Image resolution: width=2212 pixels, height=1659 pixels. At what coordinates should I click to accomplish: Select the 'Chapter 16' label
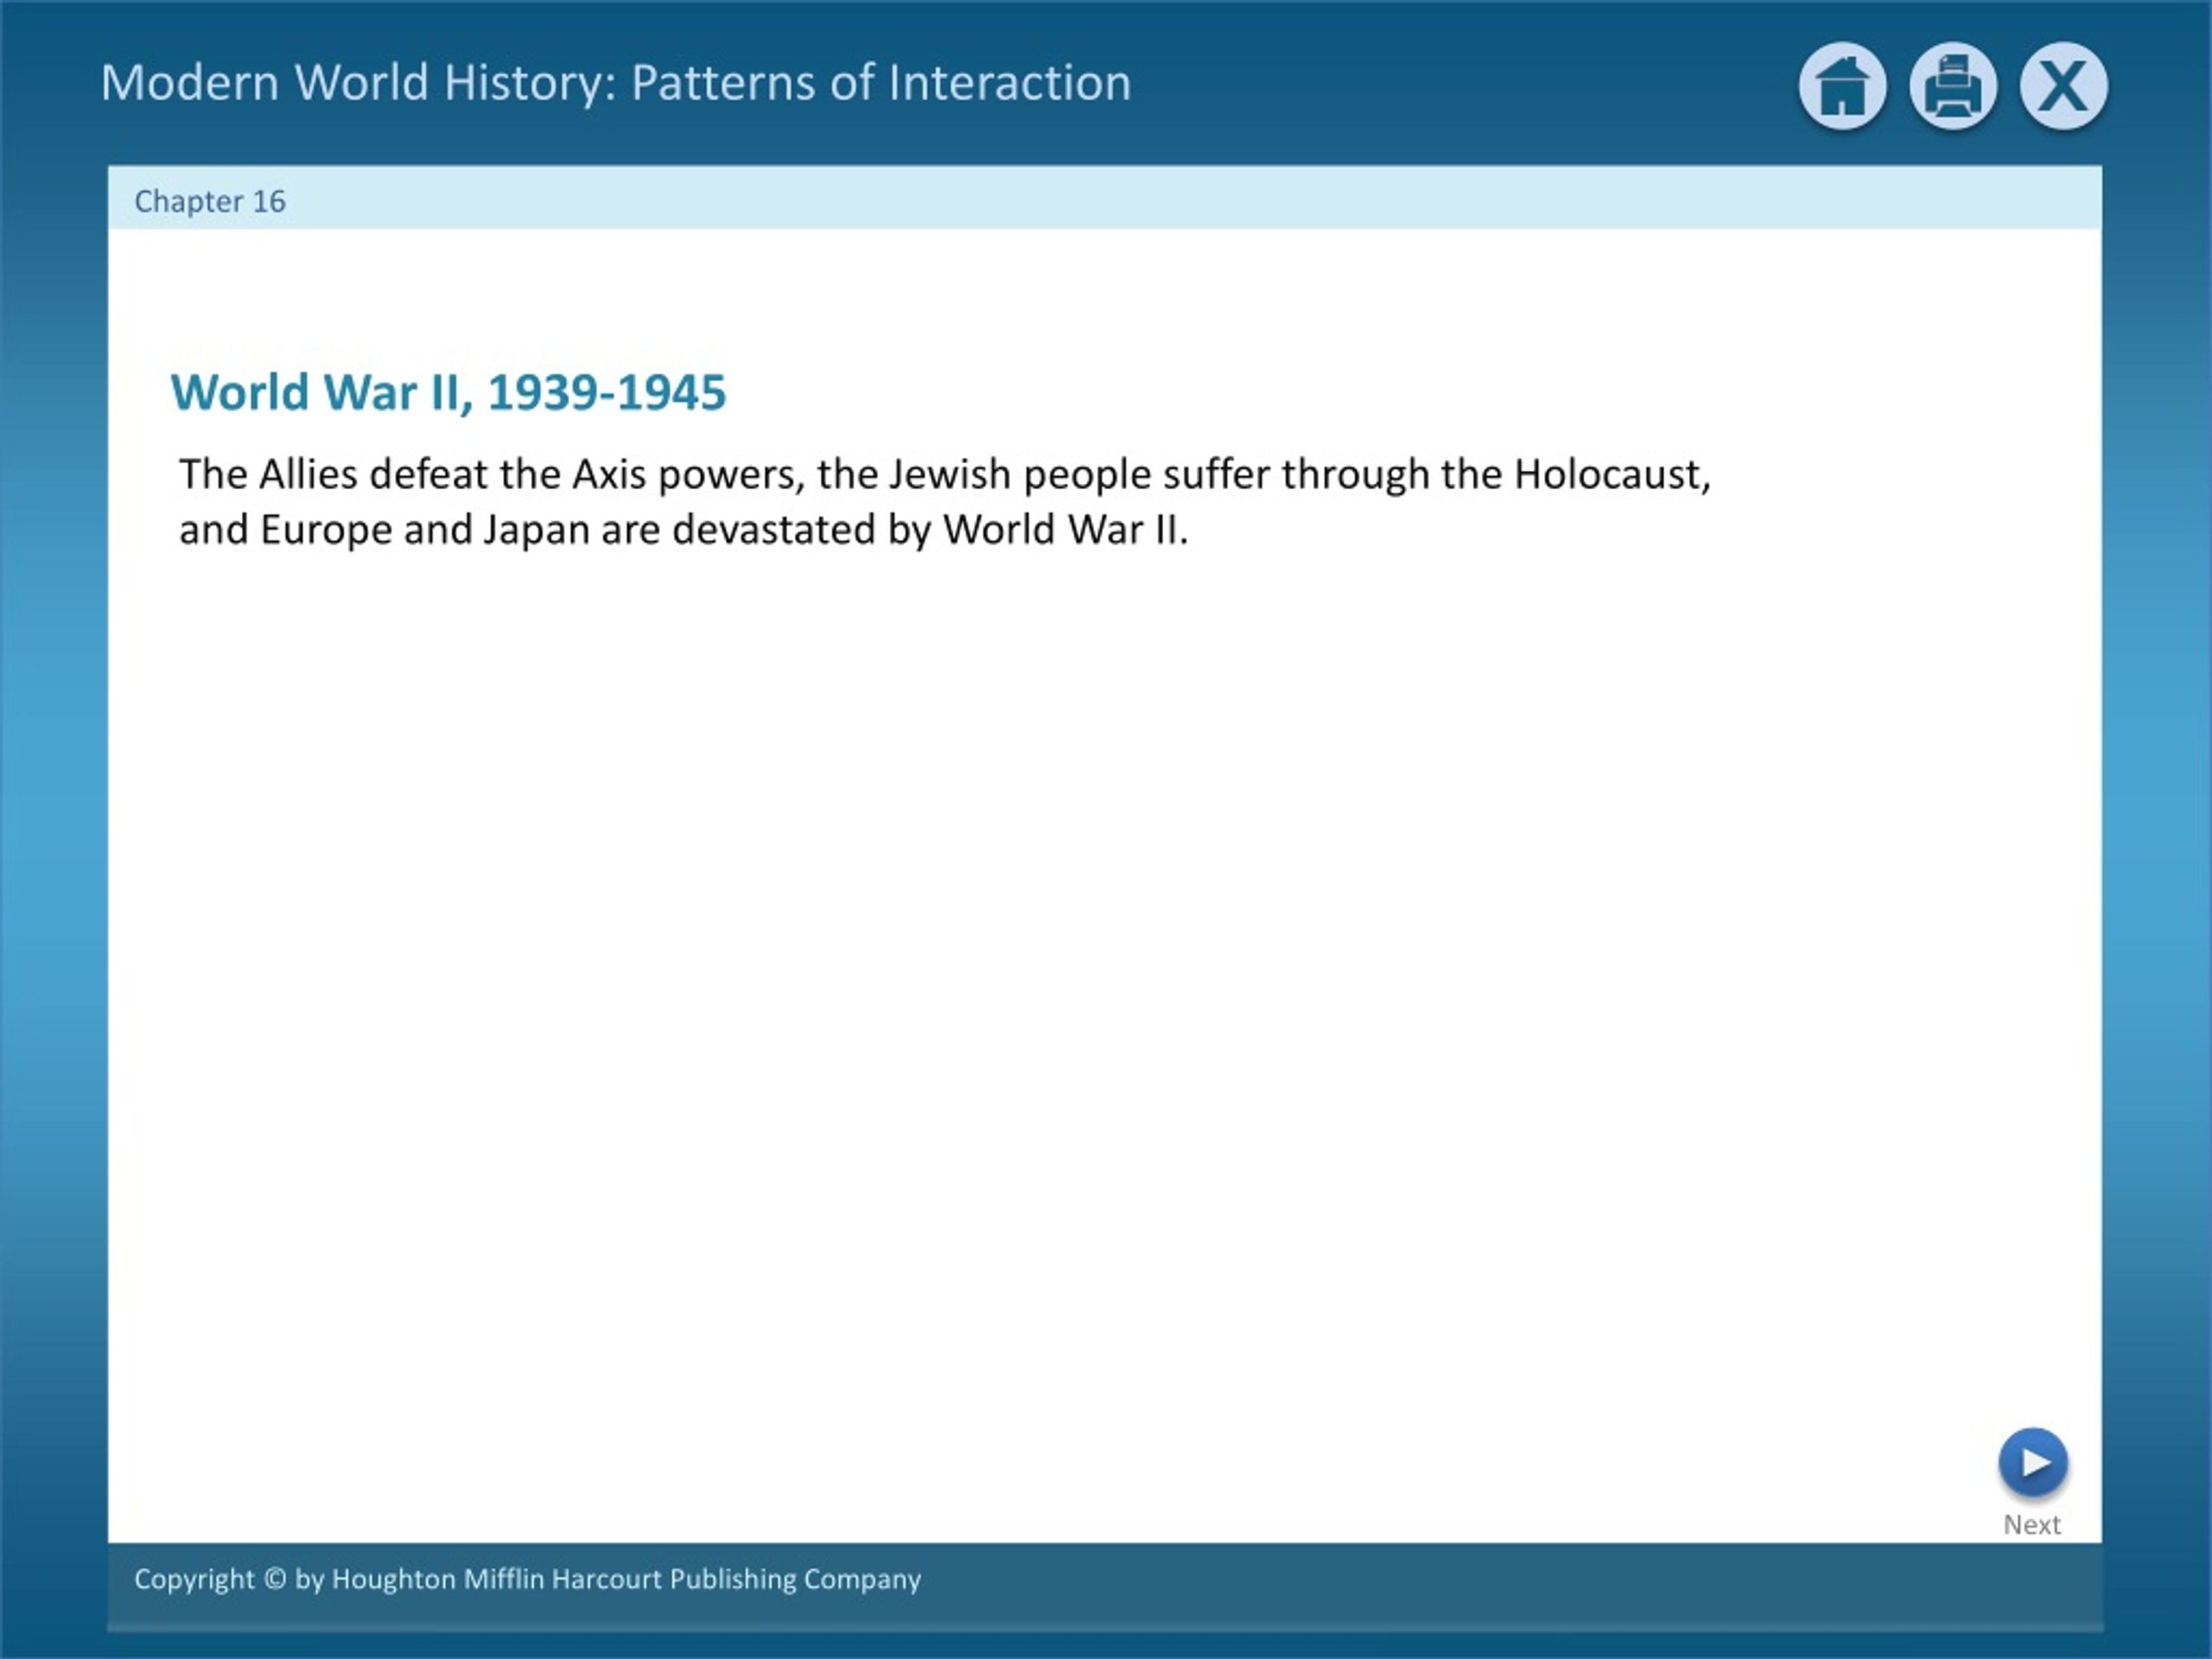(210, 201)
